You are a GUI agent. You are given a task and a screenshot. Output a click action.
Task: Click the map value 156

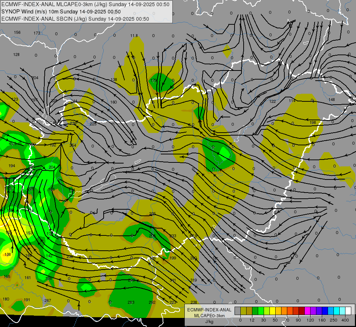17,32
